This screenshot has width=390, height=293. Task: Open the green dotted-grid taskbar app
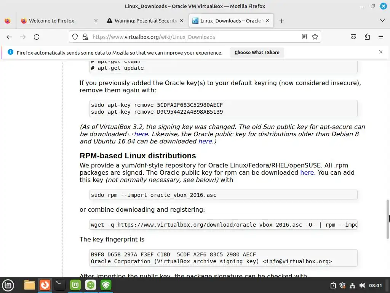click(x=91, y=285)
